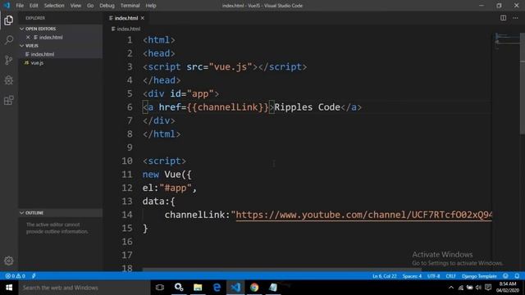This screenshot has width=525, height=295.
Task: Click the taskbar search box
Action: (84, 288)
